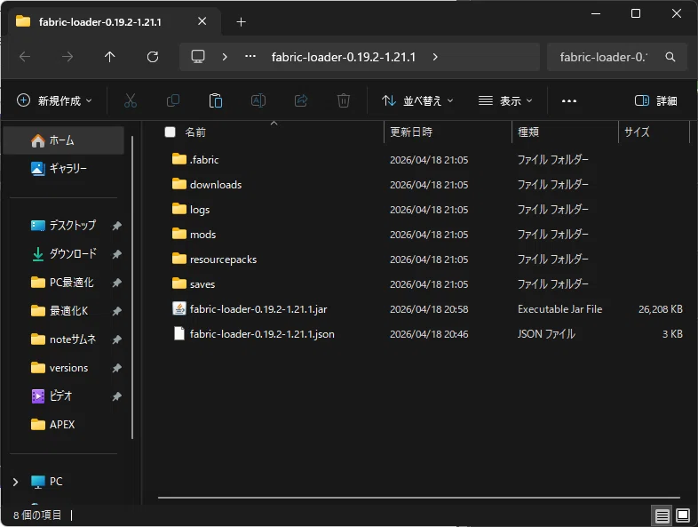Click the Share icon in toolbar
Screen dimensions: 698x527
[x=301, y=100]
